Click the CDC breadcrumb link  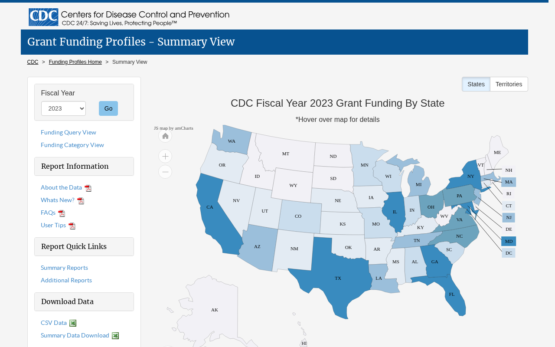33,62
